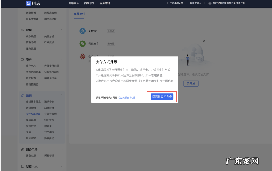Collapse the 数据 sidebar section
The height and width of the screenshot is (171, 272).
click(62, 30)
